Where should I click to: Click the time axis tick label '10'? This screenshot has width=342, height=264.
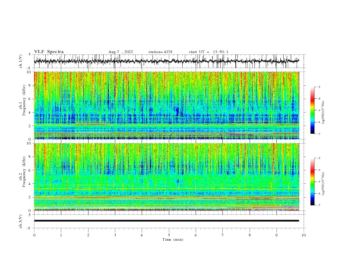304,235
